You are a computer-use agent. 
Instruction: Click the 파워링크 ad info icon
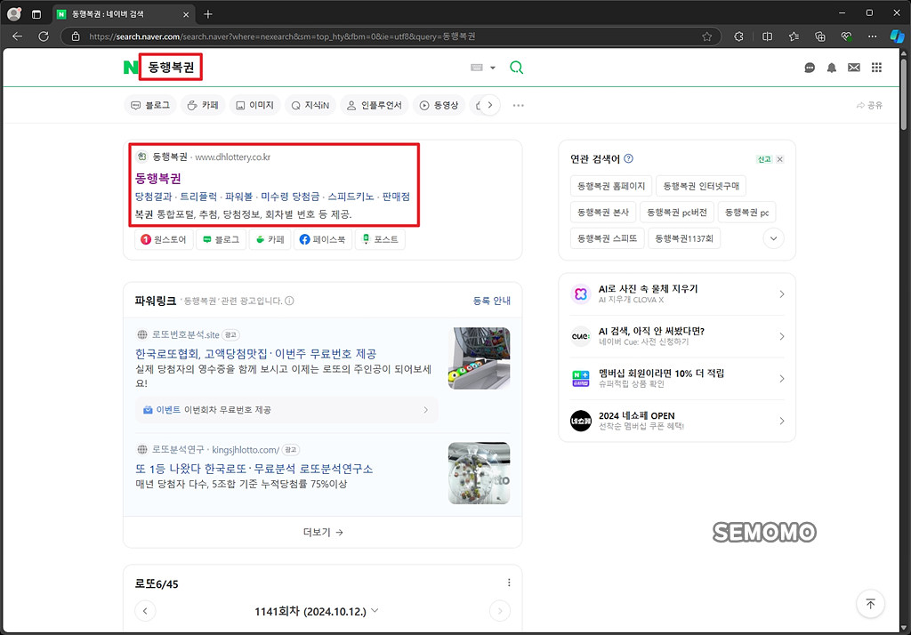click(289, 301)
